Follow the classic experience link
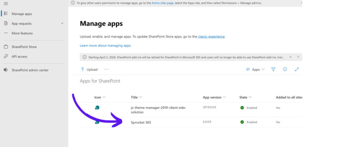Screen dimensions: 341x147 (211, 37)
